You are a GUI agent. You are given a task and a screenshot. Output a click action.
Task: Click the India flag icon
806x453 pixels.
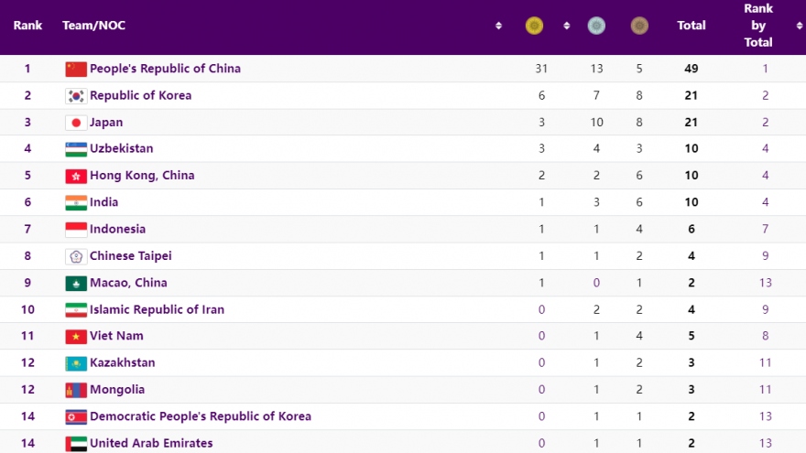76,202
